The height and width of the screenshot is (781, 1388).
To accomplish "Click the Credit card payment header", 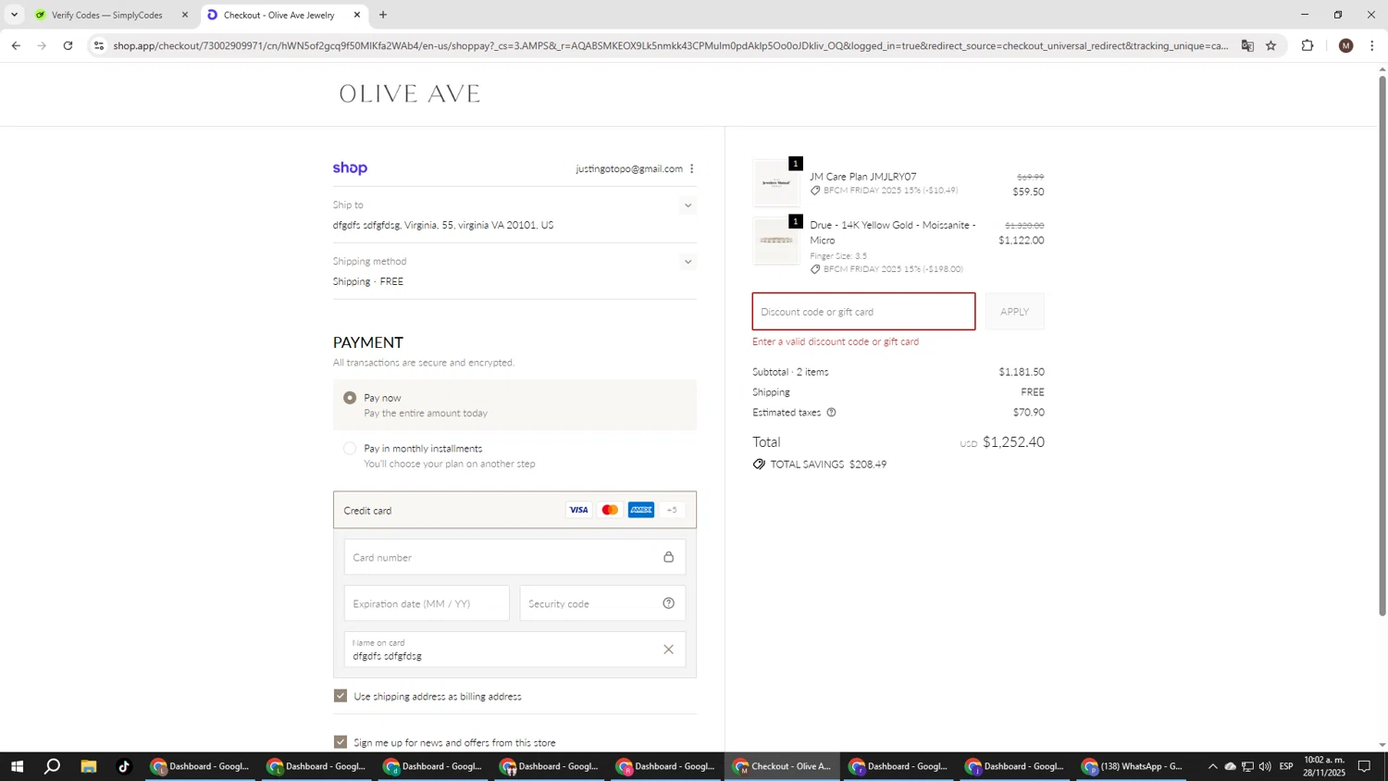I will tap(514, 510).
